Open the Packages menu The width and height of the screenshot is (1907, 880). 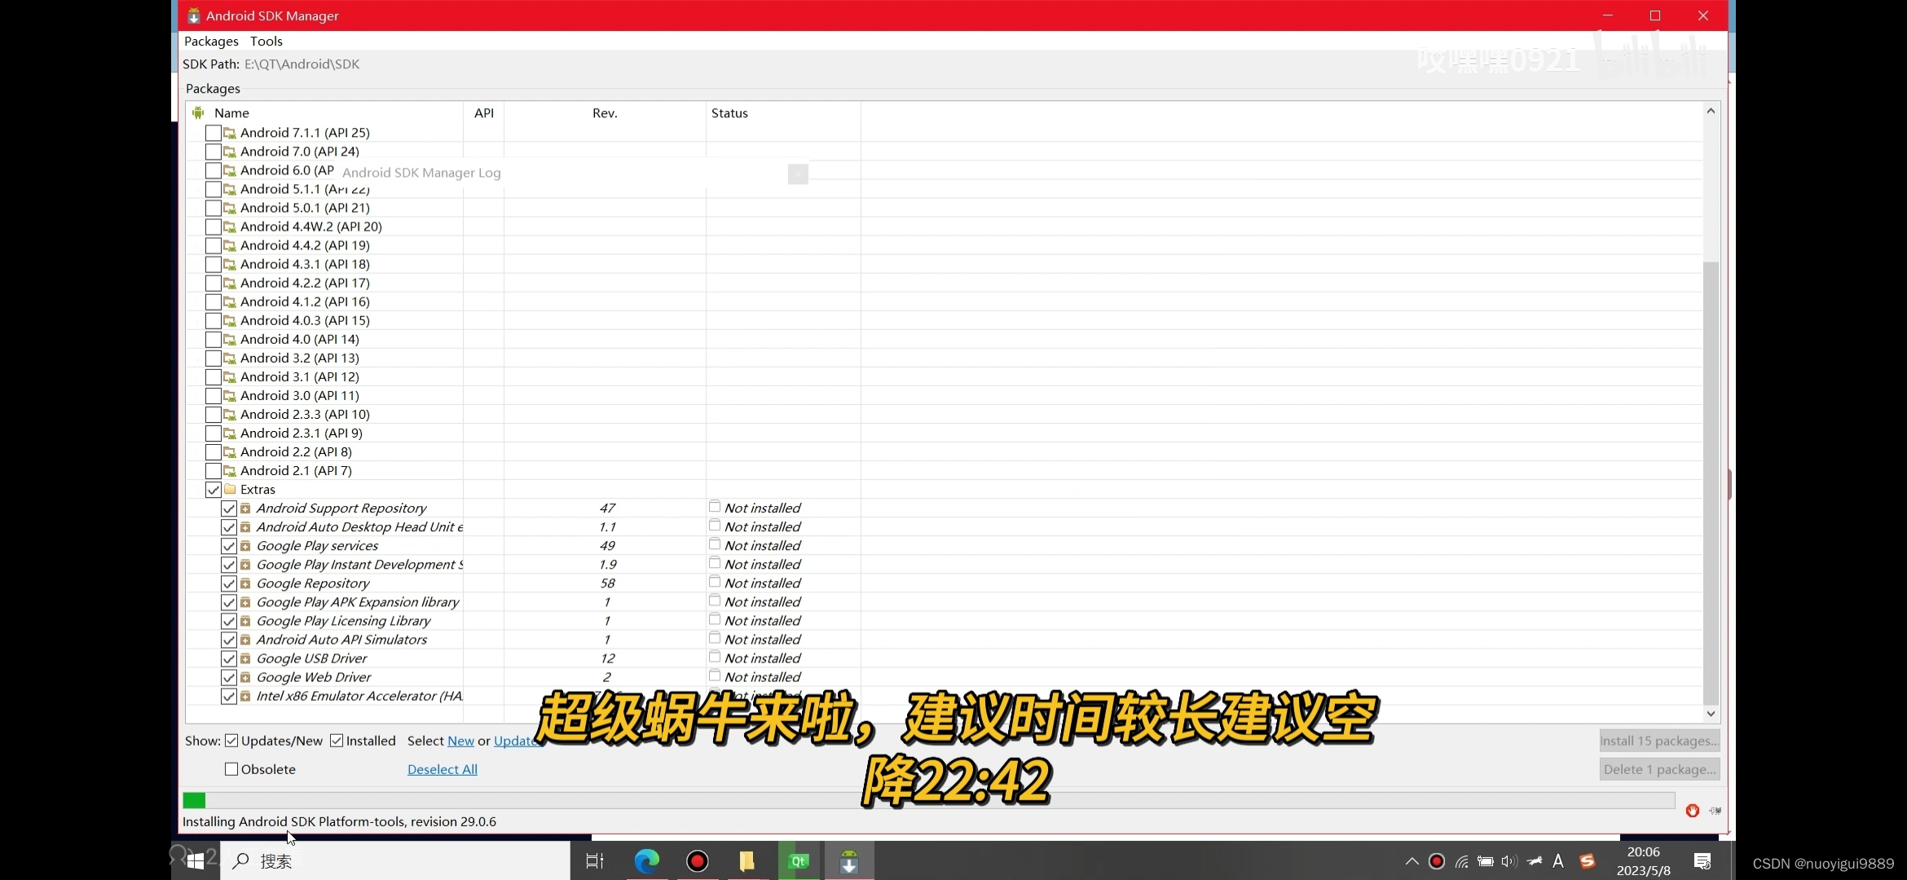(211, 41)
